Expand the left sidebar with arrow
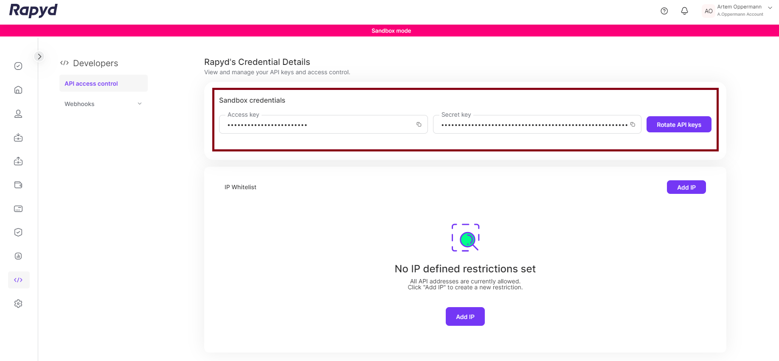Screen dimensions: 779x361 pyautogui.click(x=39, y=56)
